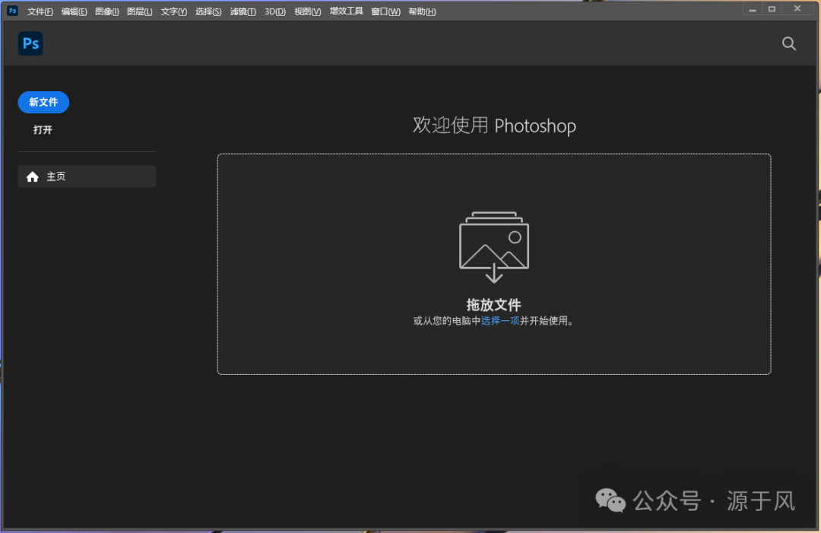
Task: Open the 编辑(E) menu
Action: (74, 11)
